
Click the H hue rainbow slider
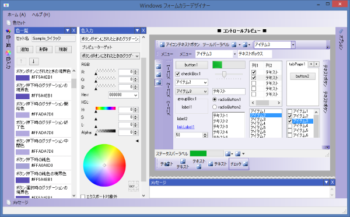point(106,108)
